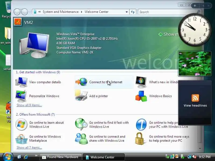
Task: Click the search magnifier icon
Action: [x=198, y=12]
